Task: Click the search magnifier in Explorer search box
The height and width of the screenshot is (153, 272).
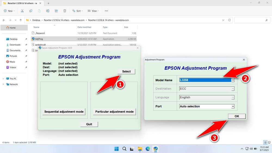Action: point(267,20)
